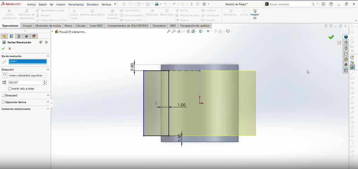Click Zoom to Fit magnifier icon
Screen dimensions: 358x169
(169, 31)
